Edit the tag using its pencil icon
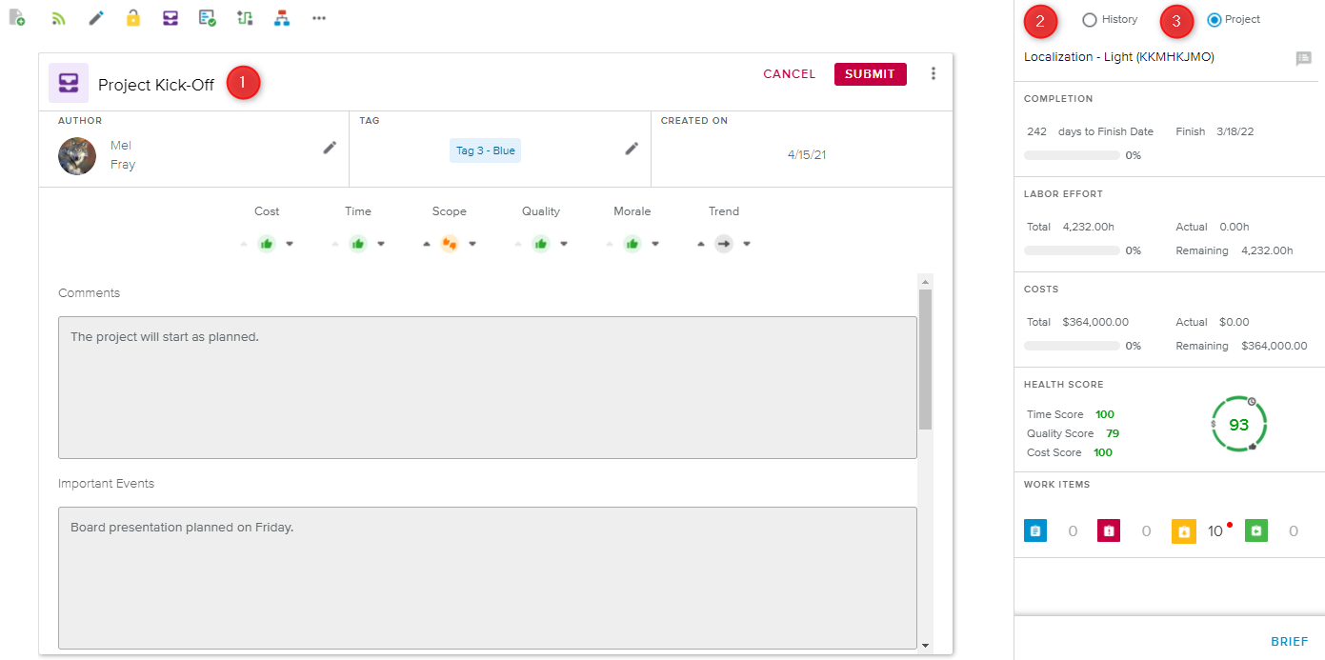 pyautogui.click(x=631, y=149)
